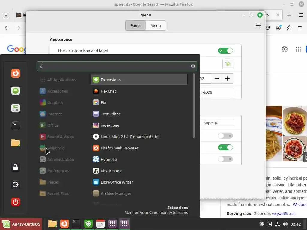Image resolution: width=307 pixels, height=230 pixels.
Task: Launch Extensions from the search results
Action: [139, 80]
